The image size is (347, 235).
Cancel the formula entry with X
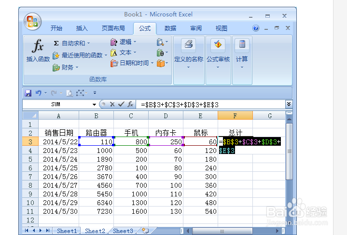pyautogui.click(x=112, y=104)
